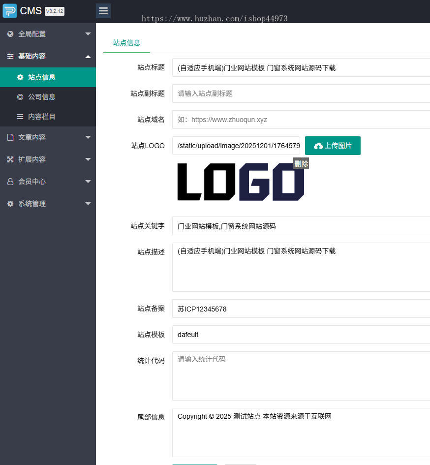Screen dimensions: 430x465
Task: Click the gear icon beside 系统管理
Action: point(10,203)
